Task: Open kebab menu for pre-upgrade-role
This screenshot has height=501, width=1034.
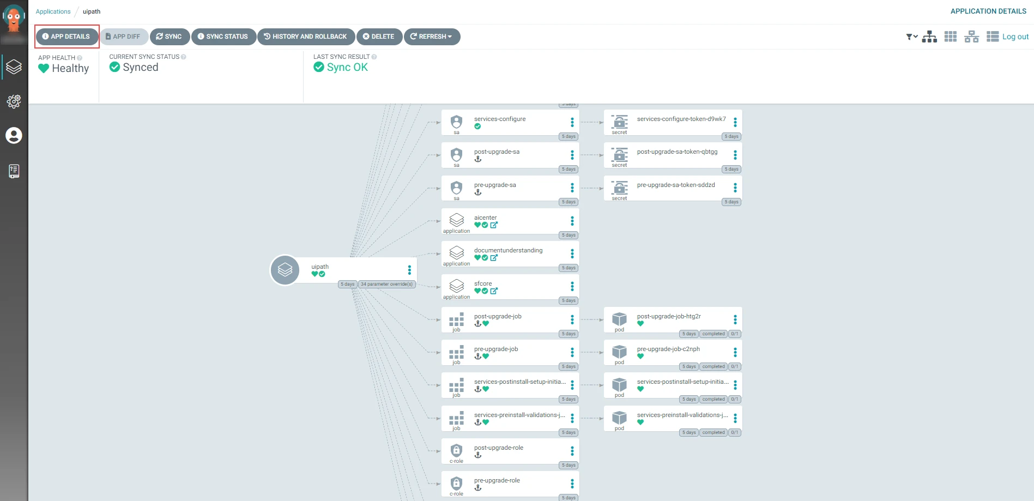Action: coord(572,484)
